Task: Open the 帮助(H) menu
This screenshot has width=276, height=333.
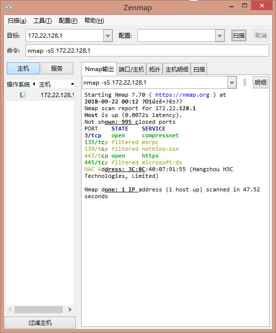Action: point(94,21)
